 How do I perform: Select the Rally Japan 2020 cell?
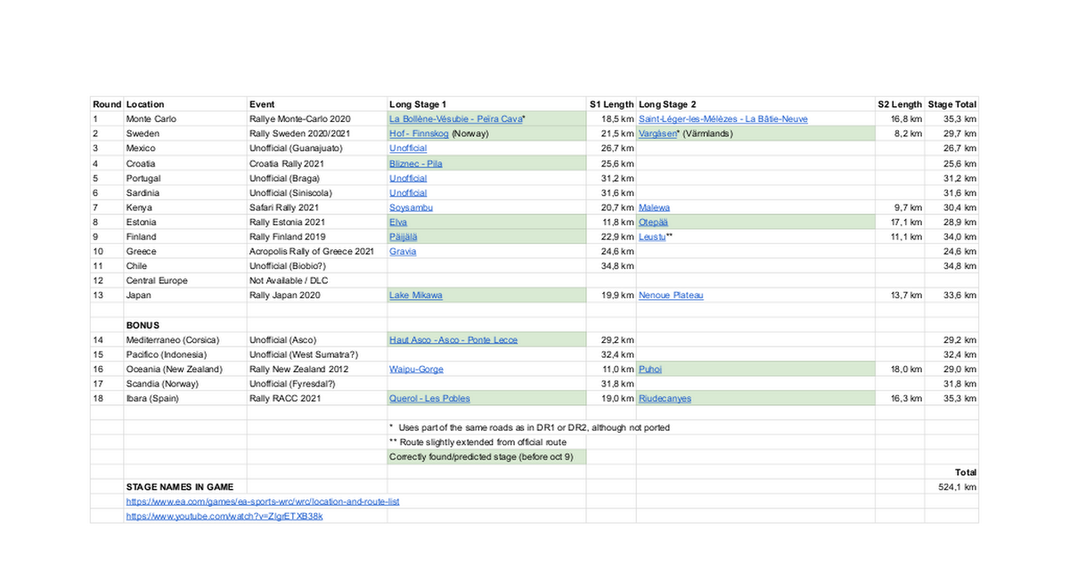point(317,296)
